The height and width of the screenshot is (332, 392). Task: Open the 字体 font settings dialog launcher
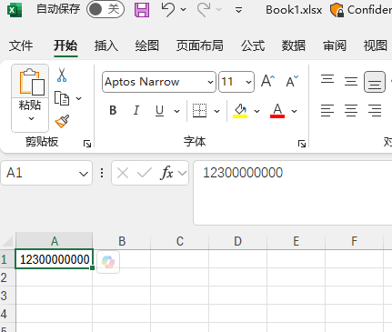[302, 144]
